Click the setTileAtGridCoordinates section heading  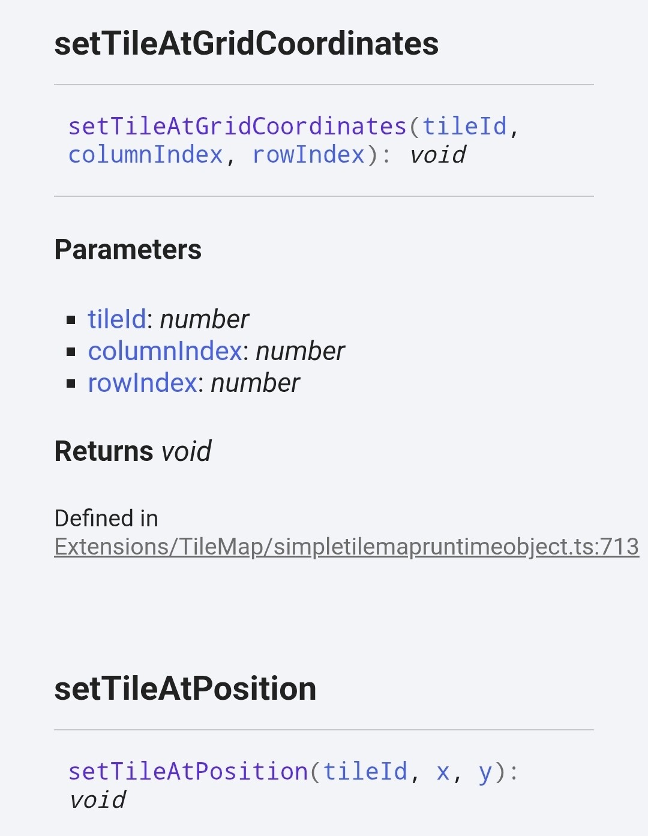(246, 44)
